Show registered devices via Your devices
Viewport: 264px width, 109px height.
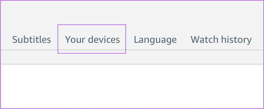click(x=92, y=40)
